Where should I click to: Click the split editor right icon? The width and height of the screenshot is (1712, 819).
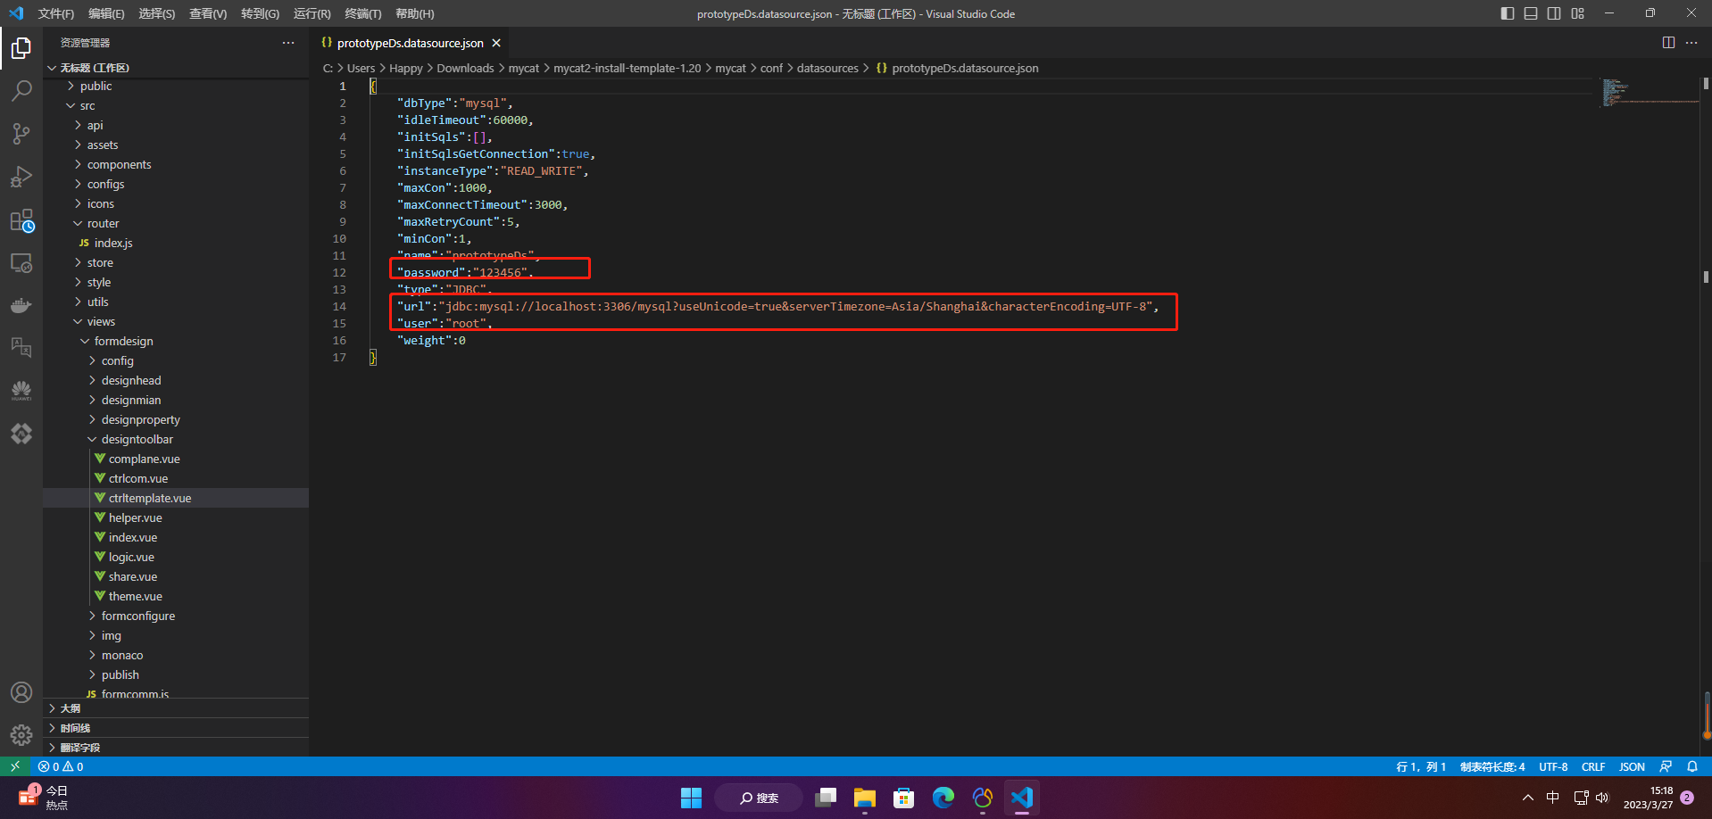point(1668,43)
